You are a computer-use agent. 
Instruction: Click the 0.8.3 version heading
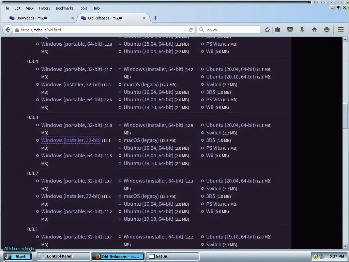click(33, 117)
